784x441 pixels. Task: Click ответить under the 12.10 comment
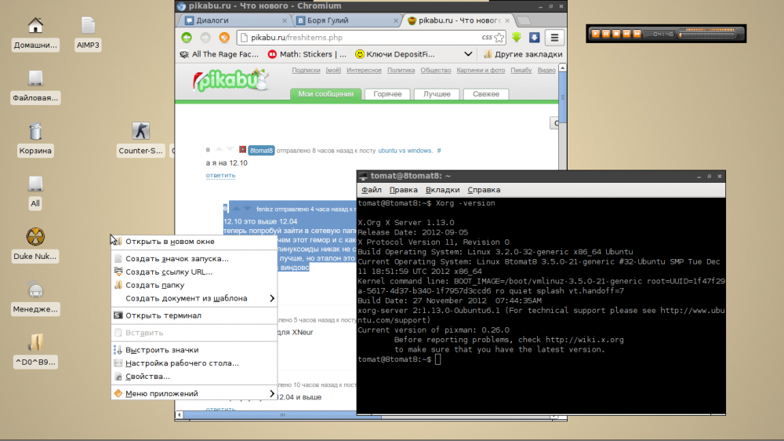pyautogui.click(x=220, y=175)
